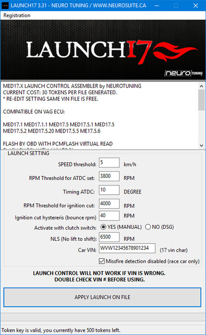Click the Car VIN input field
This screenshot has width=206, height=335.
(127, 248)
